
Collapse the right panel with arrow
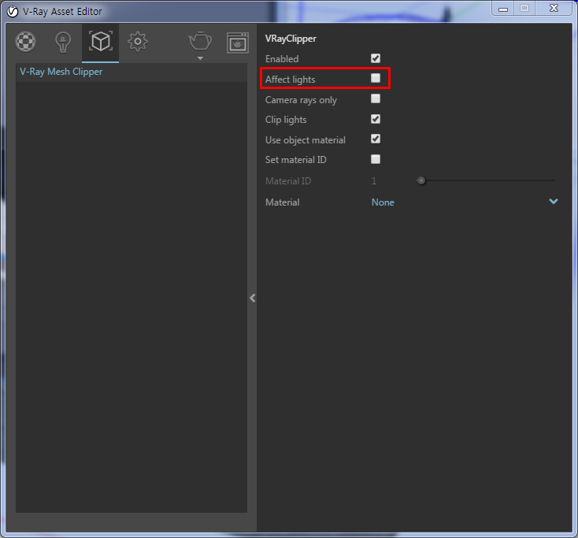253,298
